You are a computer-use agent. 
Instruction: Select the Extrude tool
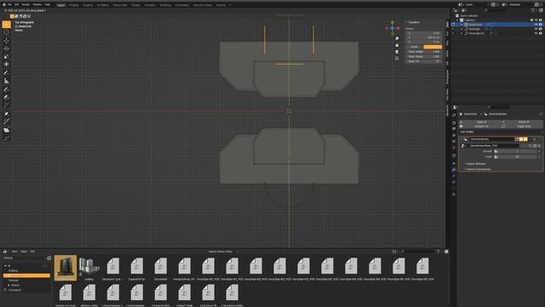pyautogui.click(x=6, y=106)
